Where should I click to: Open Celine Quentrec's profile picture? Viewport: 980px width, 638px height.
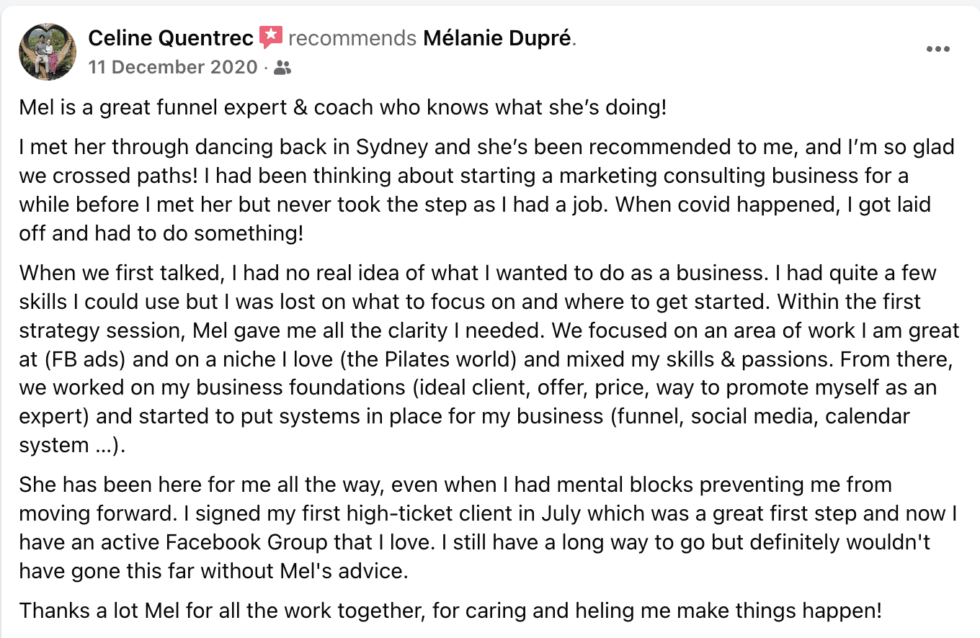(x=48, y=52)
